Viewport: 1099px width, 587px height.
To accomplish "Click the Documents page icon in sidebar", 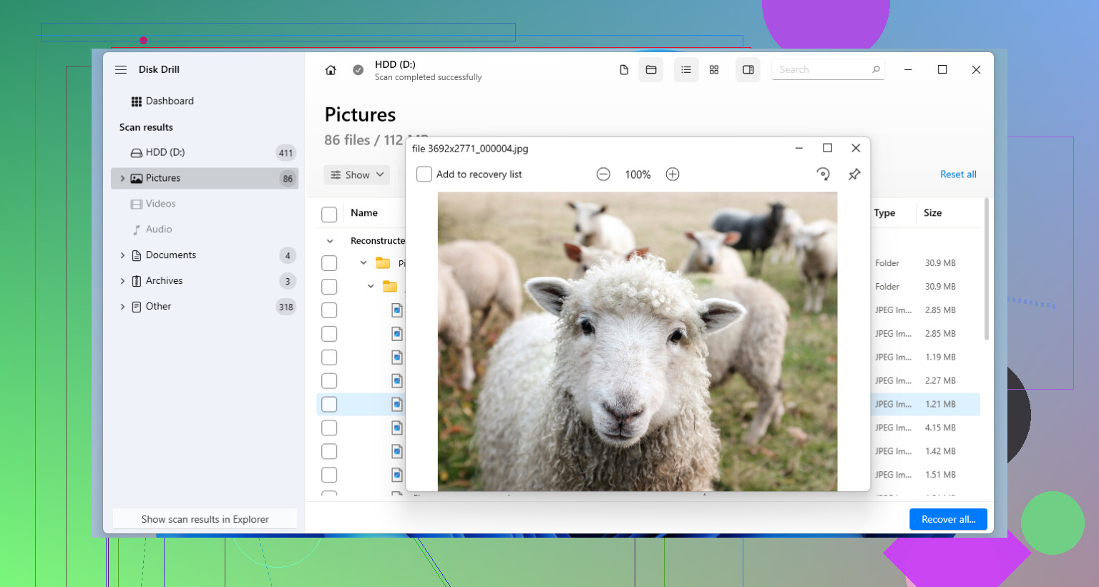I will coord(136,255).
